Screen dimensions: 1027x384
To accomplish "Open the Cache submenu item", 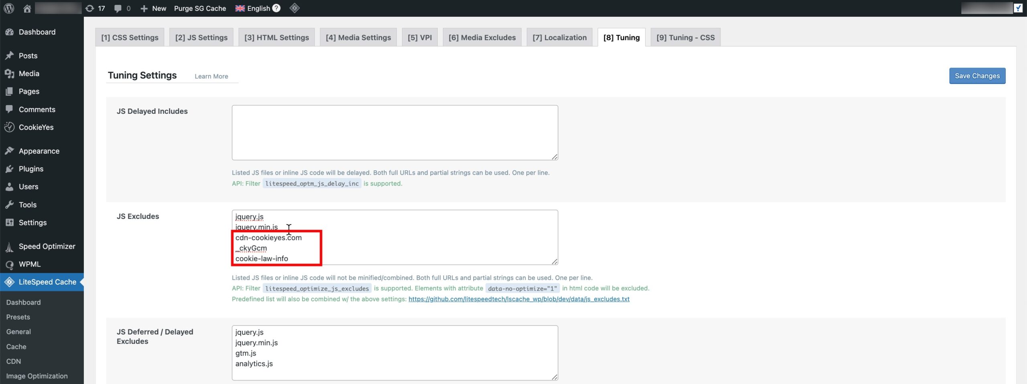I will [16, 347].
